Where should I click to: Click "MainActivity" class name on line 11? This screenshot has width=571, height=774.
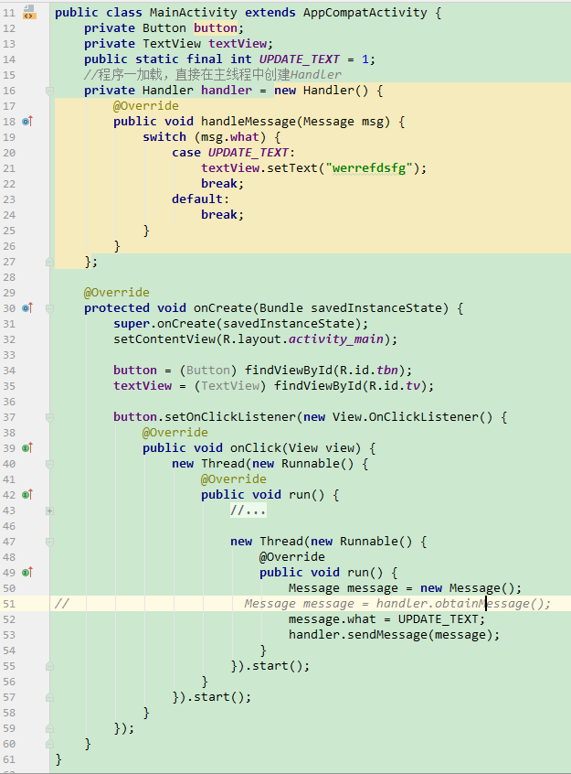[194, 12]
